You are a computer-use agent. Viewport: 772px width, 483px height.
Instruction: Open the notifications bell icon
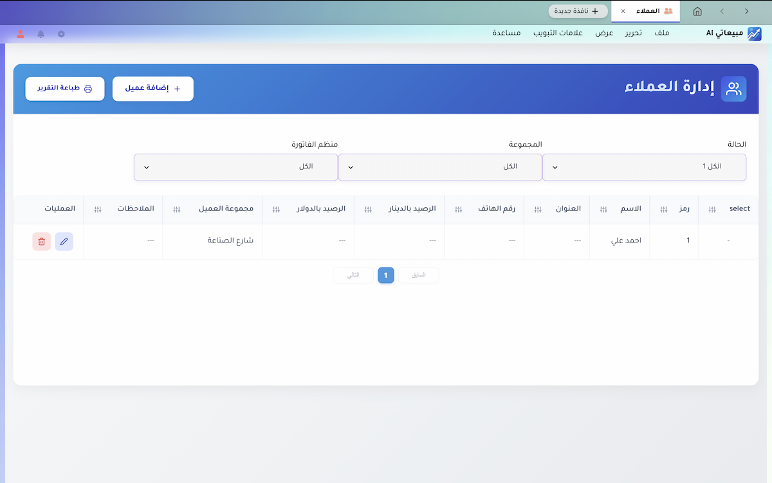40,33
